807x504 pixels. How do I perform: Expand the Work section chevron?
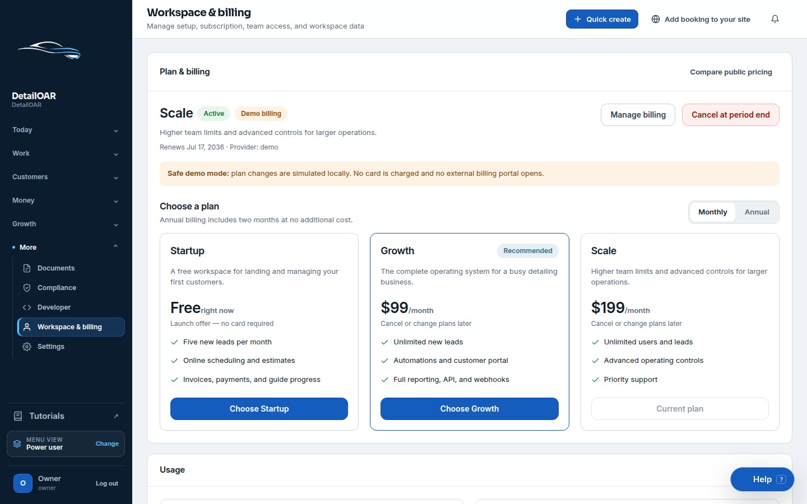[116, 154]
